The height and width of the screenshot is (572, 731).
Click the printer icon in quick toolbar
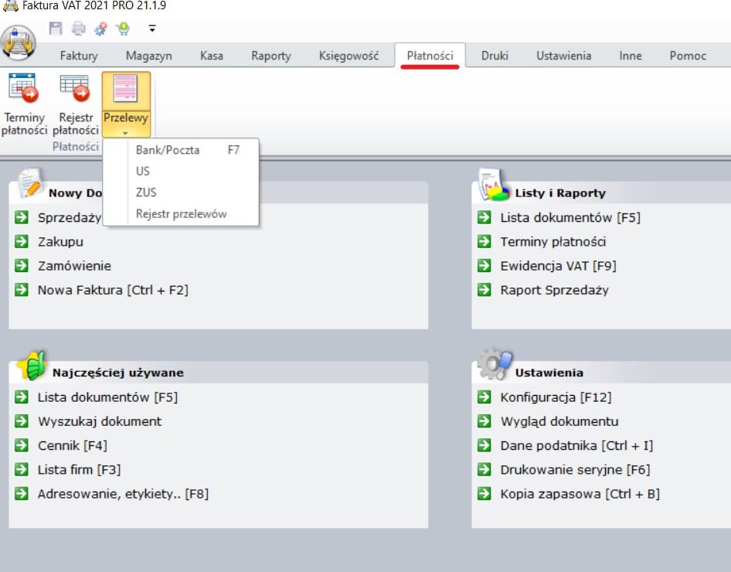point(78,29)
